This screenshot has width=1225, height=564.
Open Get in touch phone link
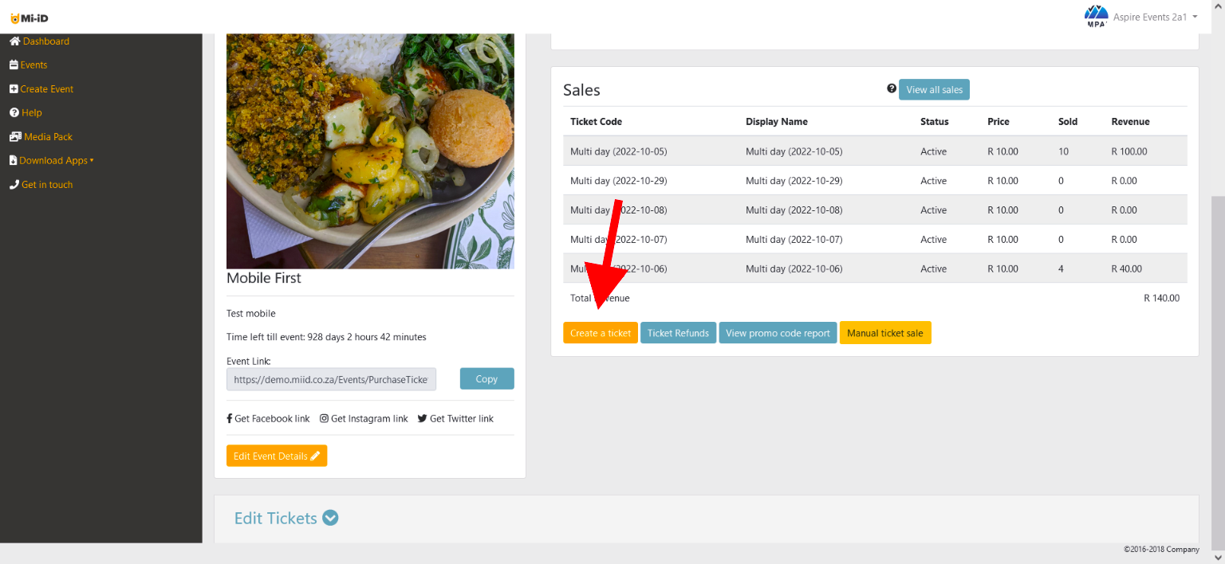41,185
